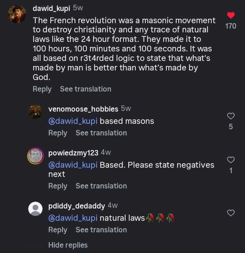Tap @dawid_kupi mention in pdiddy_dedaddy's reply
The width and height of the screenshot is (245, 253).
pyautogui.click(x=73, y=218)
